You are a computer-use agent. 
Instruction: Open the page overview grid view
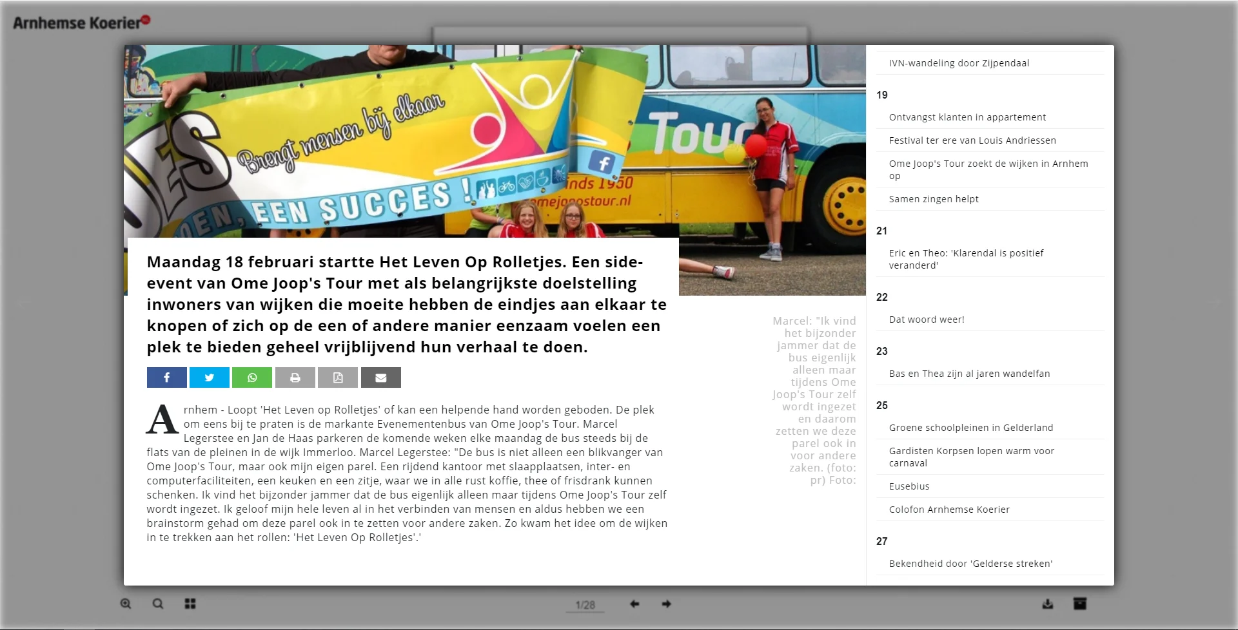pos(189,604)
